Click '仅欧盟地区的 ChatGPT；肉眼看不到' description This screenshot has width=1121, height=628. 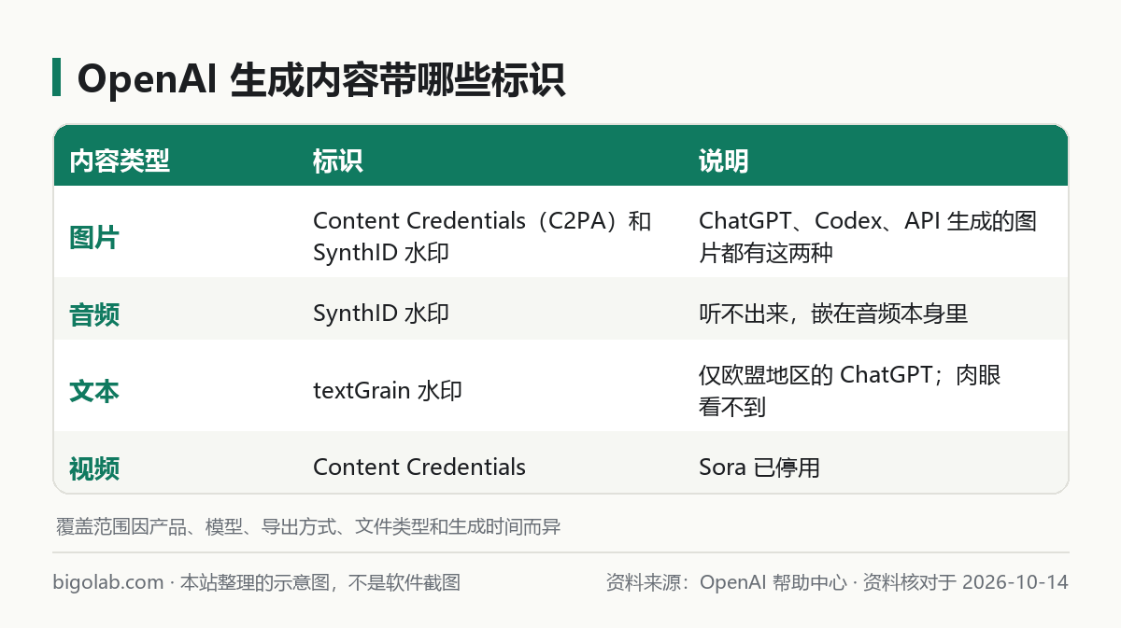coord(850,390)
